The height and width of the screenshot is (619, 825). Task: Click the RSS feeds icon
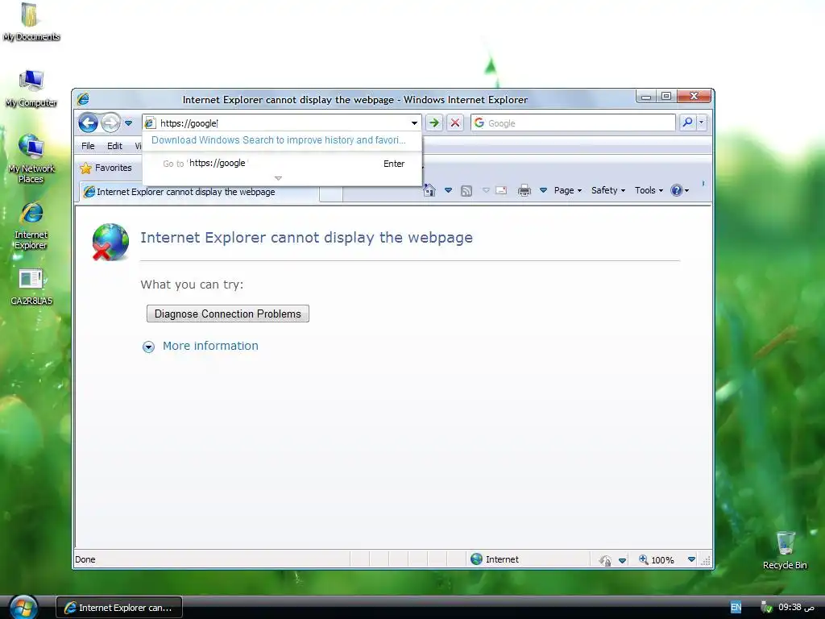(466, 190)
